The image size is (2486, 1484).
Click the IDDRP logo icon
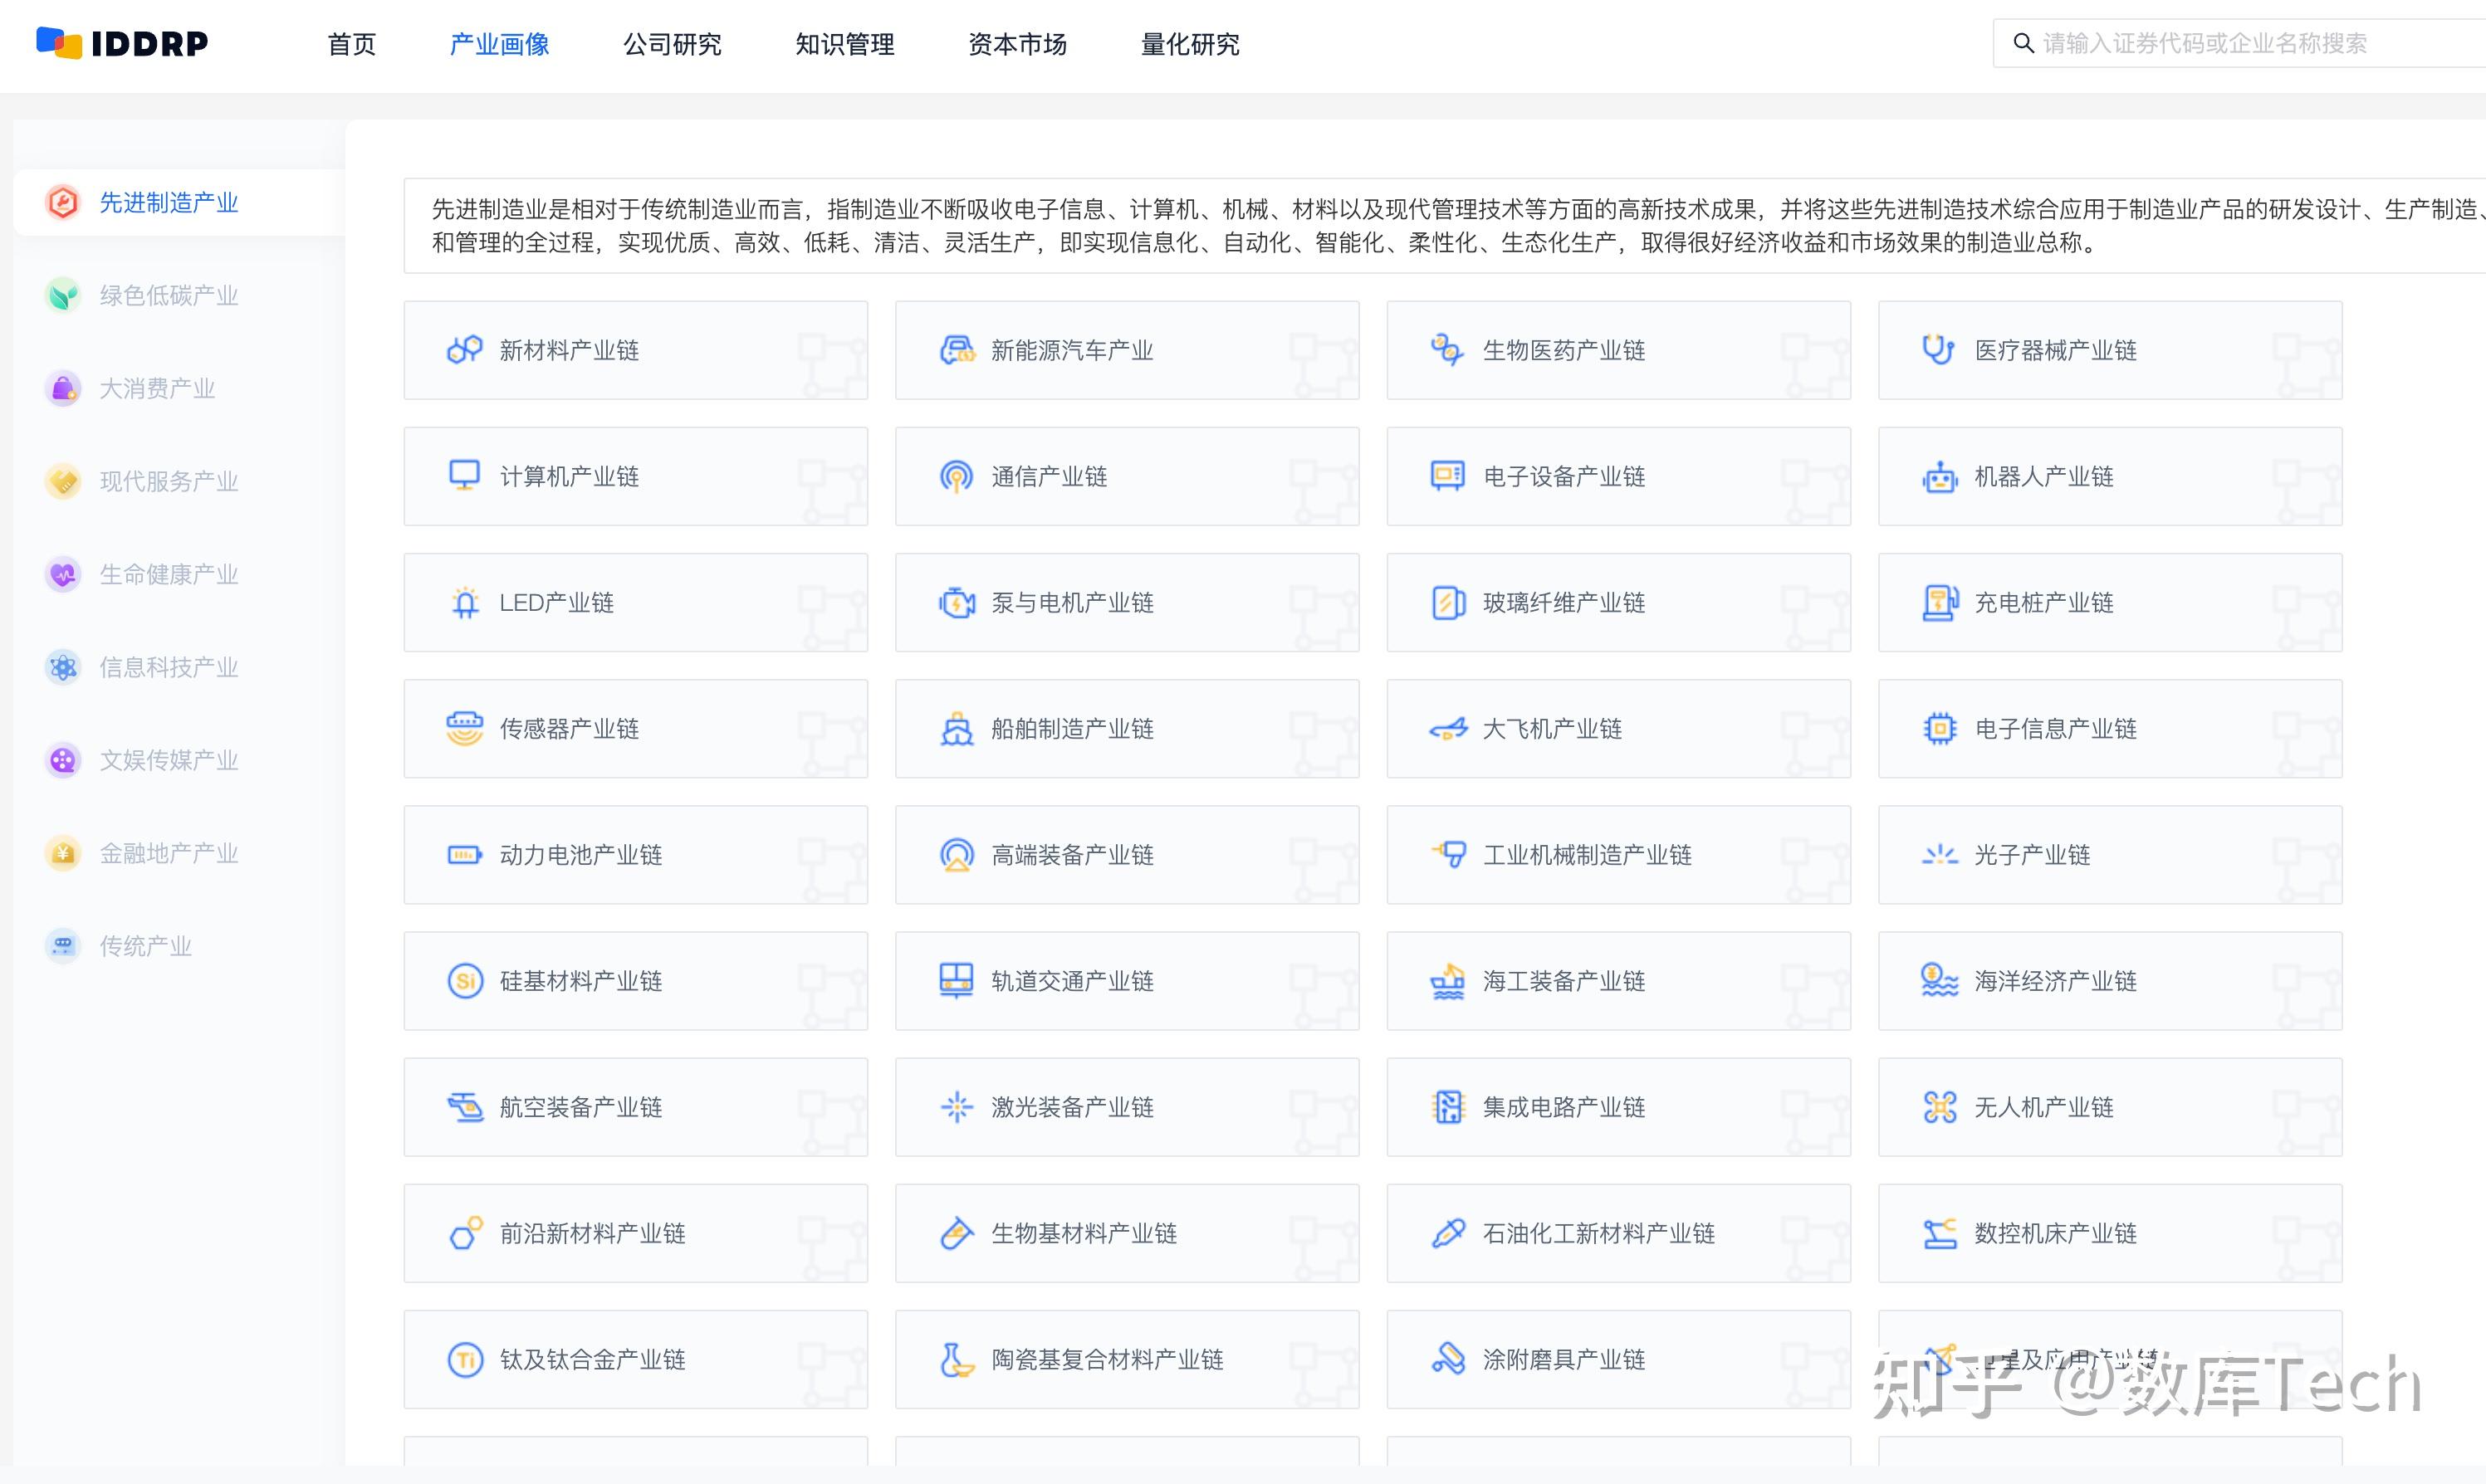(x=58, y=42)
